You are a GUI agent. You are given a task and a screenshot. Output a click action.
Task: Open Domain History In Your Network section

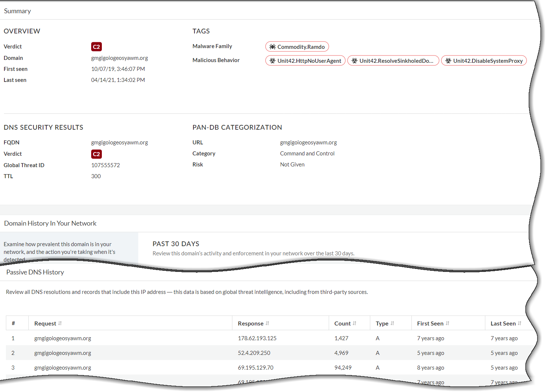pyautogui.click(x=50, y=223)
